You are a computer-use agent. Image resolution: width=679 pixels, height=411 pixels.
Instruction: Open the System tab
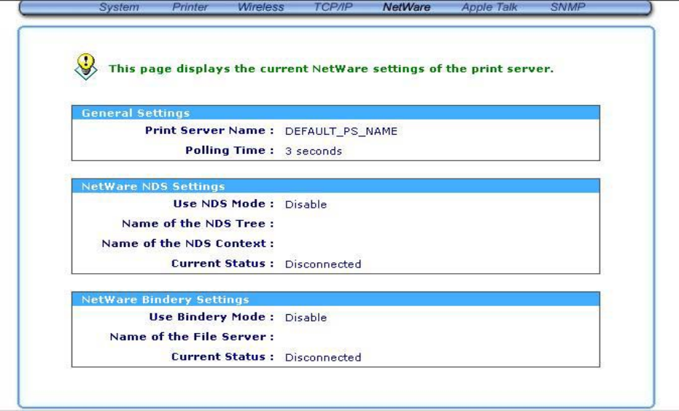pyautogui.click(x=119, y=7)
